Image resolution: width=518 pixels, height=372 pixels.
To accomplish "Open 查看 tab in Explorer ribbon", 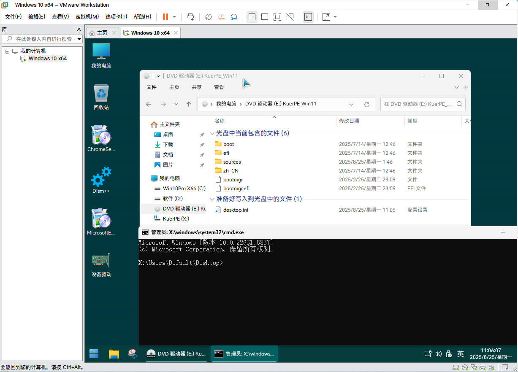I will tap(219, 87).
